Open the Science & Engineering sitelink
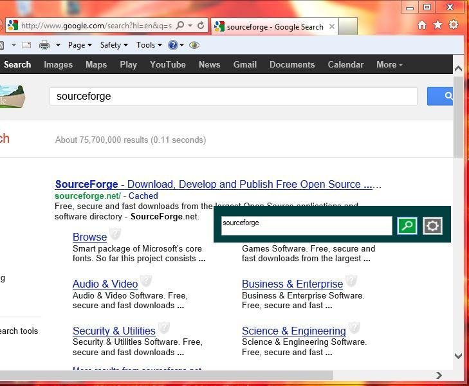 294,331
